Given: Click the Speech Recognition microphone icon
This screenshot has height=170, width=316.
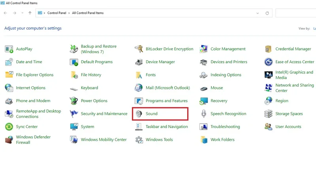Looking at the screenshot, I should (x=203, y=114).
